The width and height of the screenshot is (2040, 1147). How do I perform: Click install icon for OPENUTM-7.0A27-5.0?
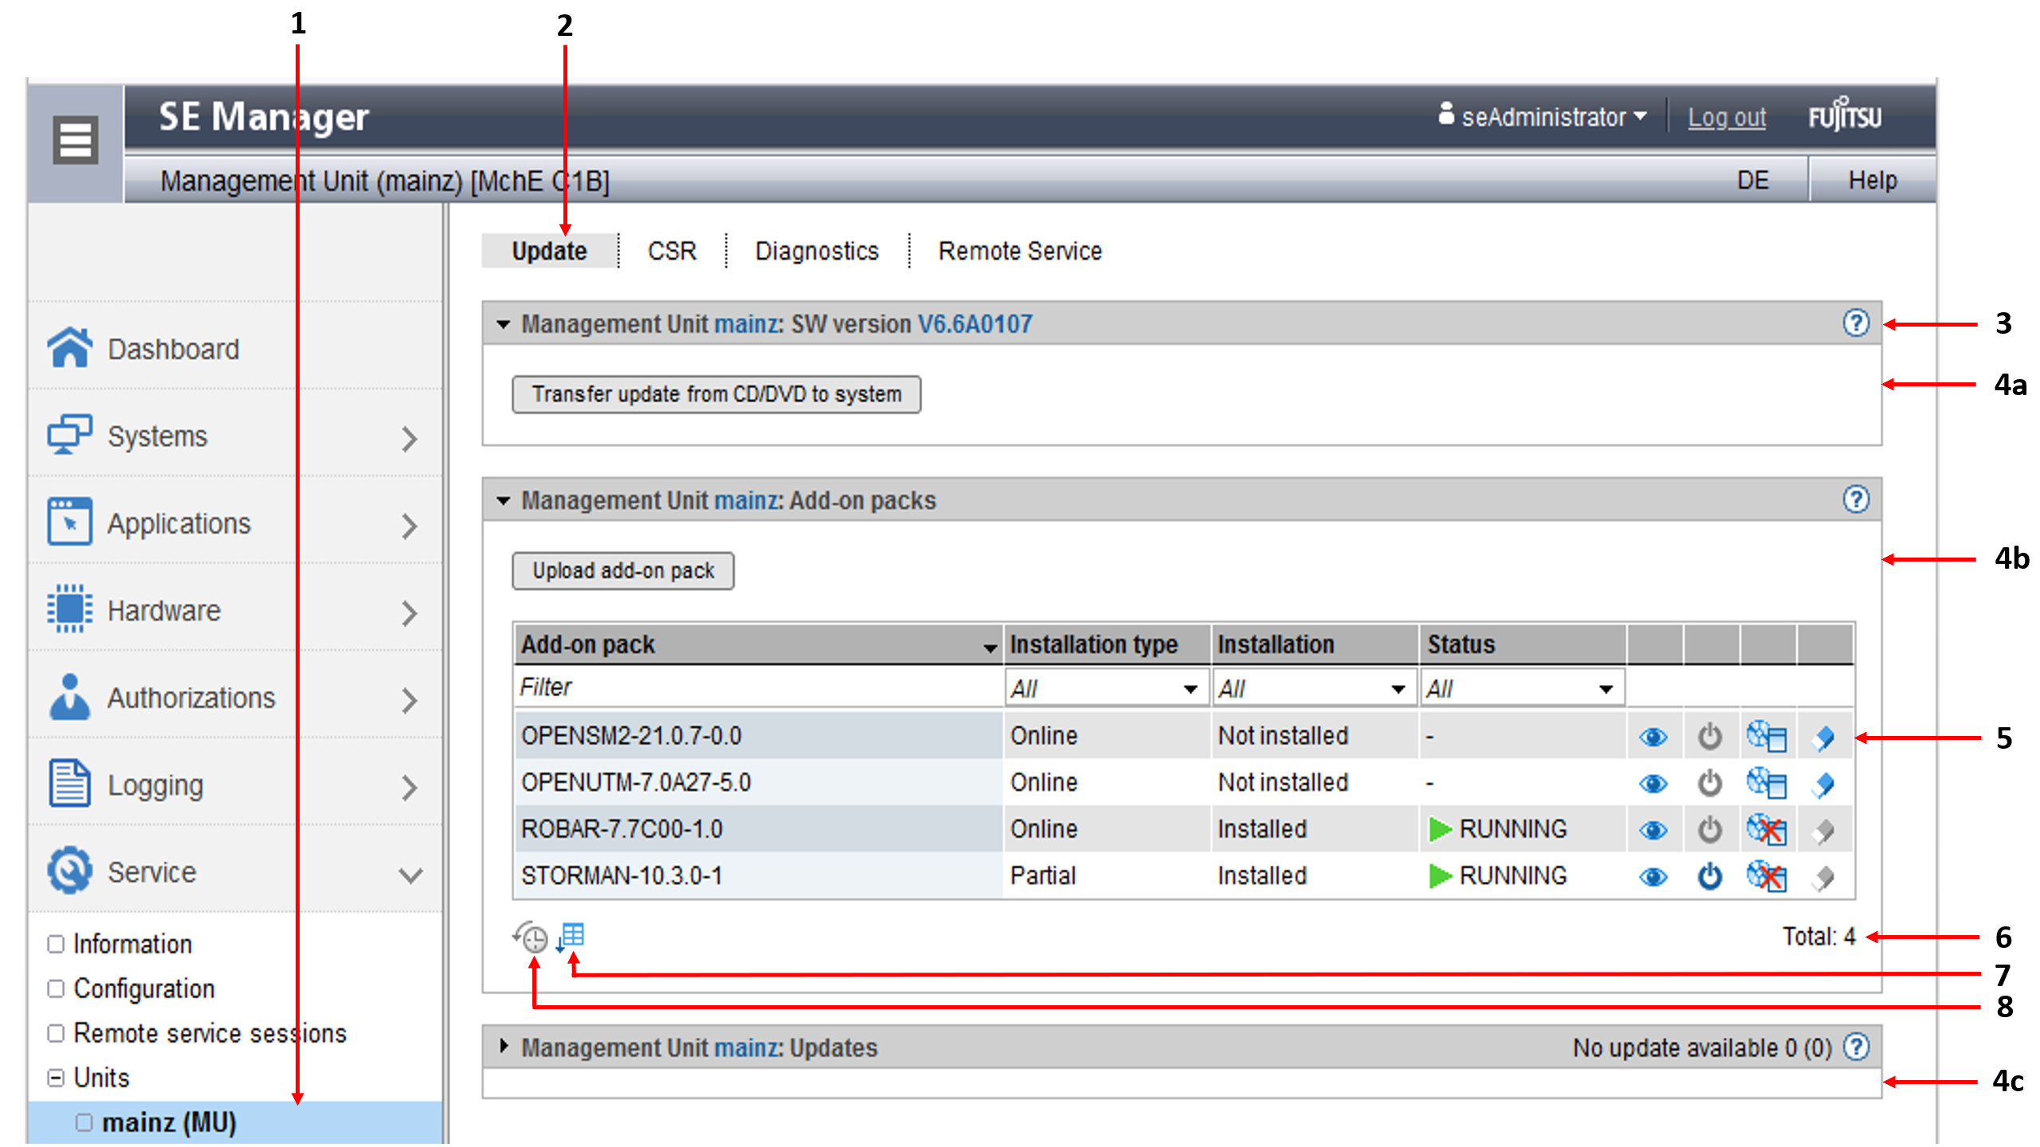click(x=1766, y=783)
